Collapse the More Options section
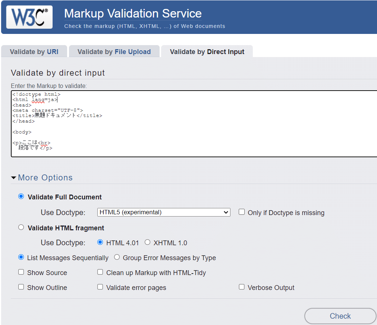This screenshot has width=377, height=325. (x=42, y=178)
